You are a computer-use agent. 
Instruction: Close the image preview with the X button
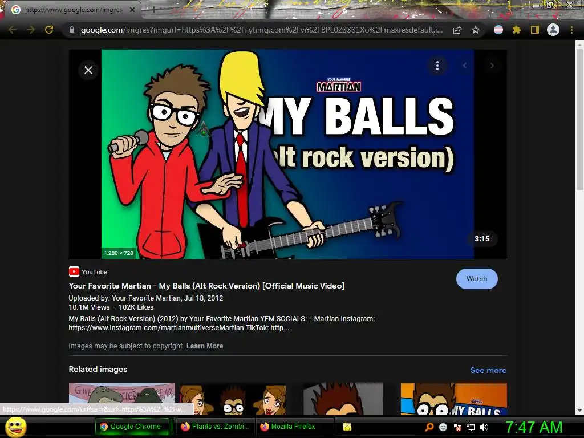[x=88, y=70]
